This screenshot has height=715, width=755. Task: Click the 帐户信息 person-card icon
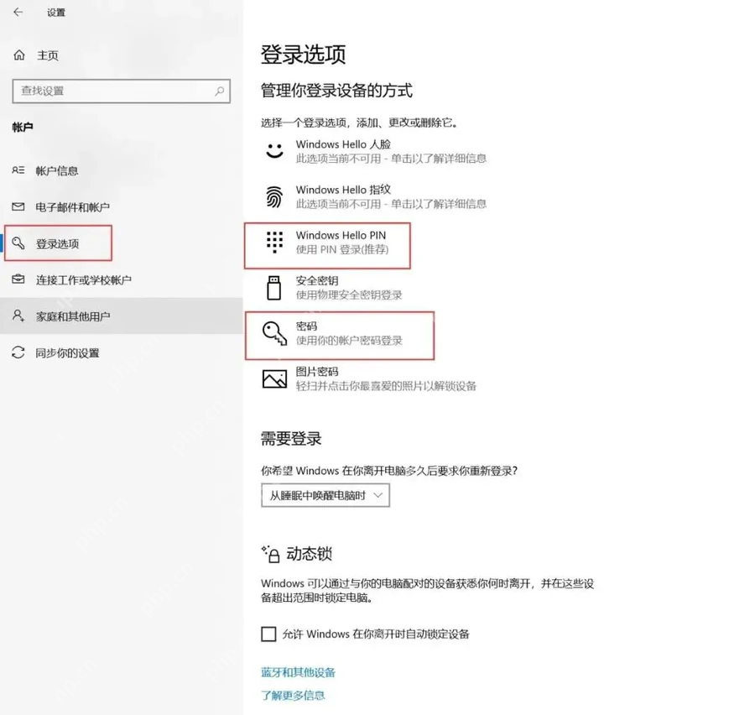[x=18, y=170]
